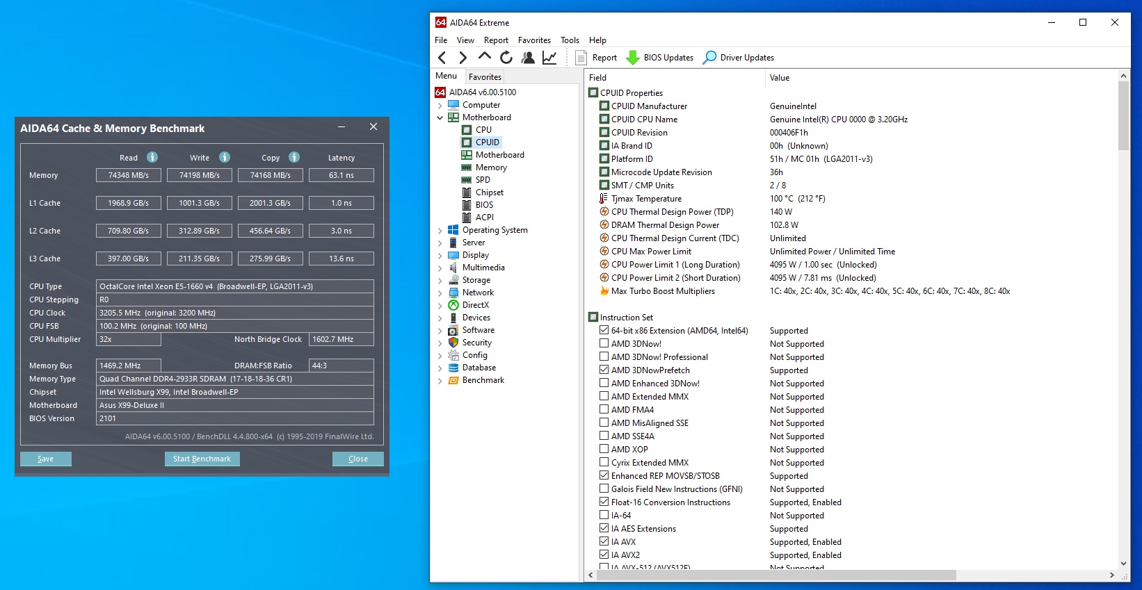
Task: Click the scroll down arrow in details pane
Action: [1123, 563]
